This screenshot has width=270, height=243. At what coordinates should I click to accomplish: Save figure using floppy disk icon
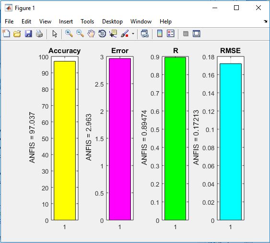click(28, 33)
